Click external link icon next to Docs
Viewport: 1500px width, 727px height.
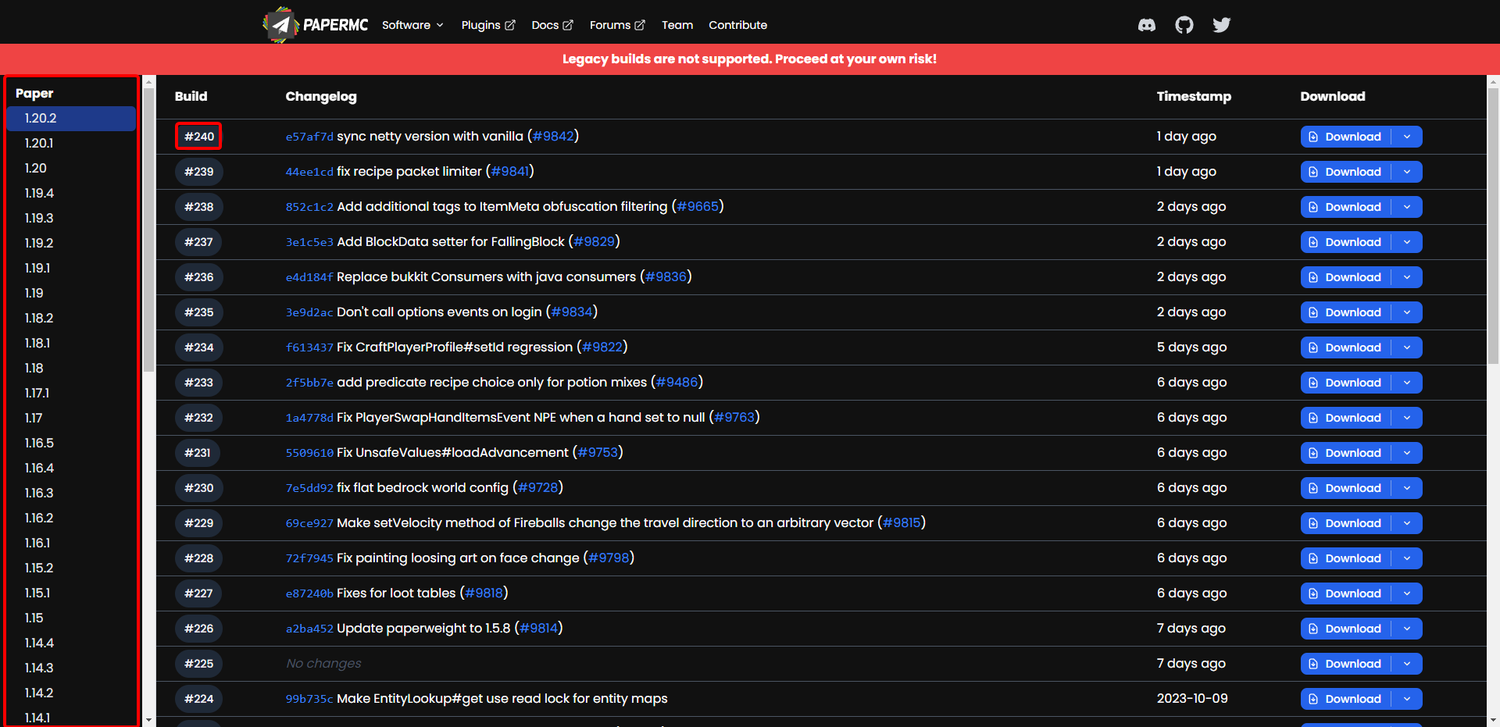pos(568,25)
